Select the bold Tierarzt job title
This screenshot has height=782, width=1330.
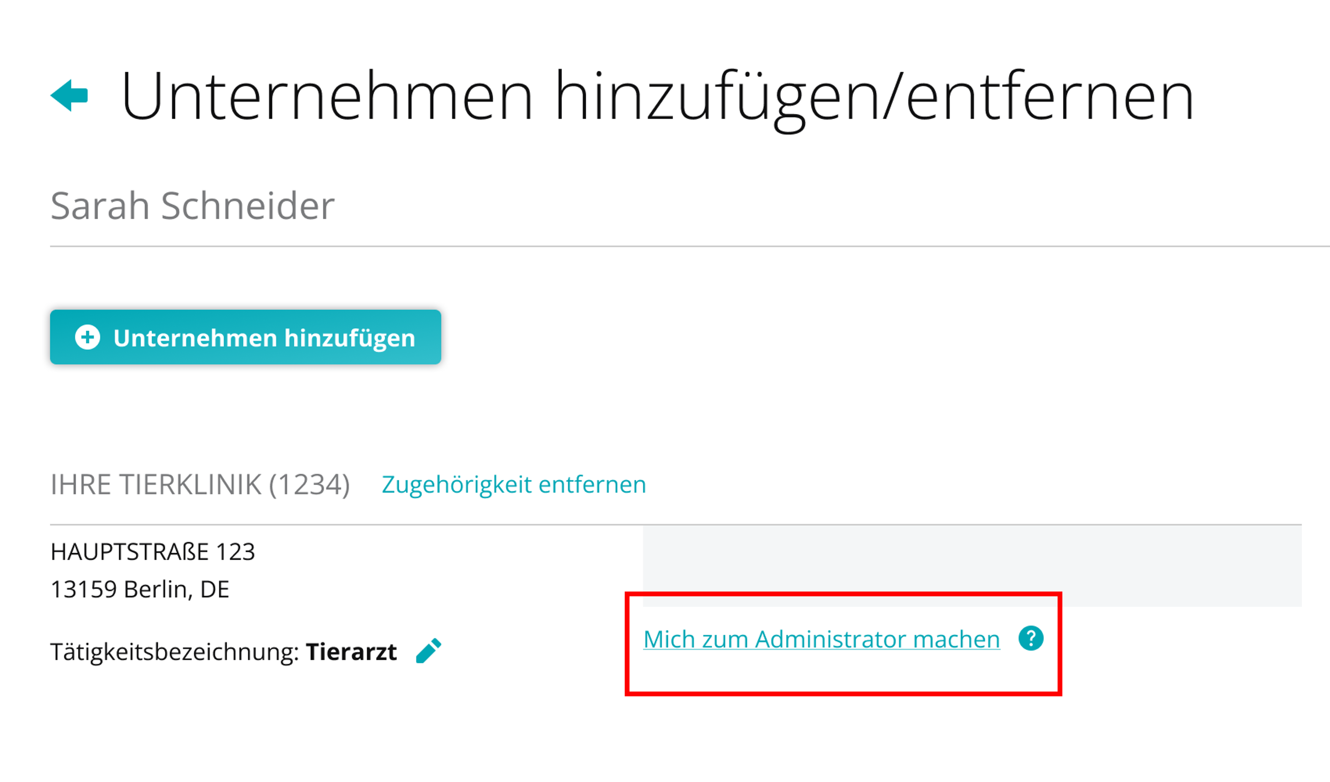click(x=351, y=652)
